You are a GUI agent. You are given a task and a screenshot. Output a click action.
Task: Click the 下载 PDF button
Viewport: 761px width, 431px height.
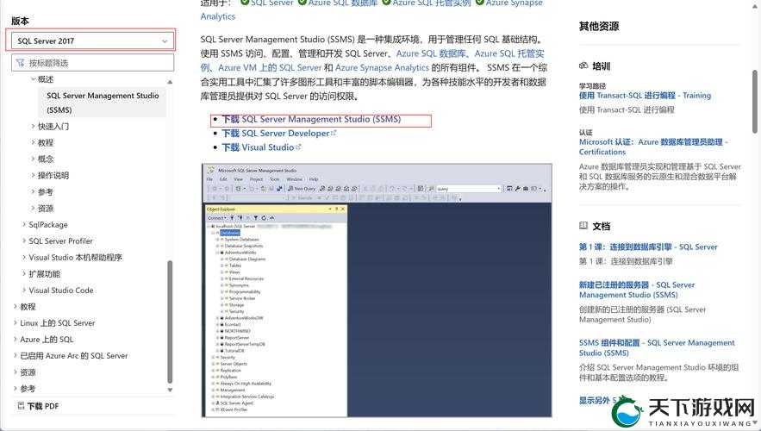tap(38, 406)
